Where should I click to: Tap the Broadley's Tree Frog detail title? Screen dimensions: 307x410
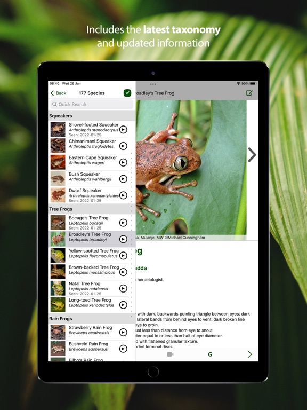(155, 93)
